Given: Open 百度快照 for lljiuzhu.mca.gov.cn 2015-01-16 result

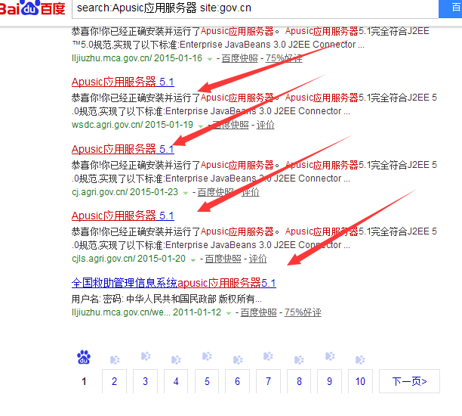Looking at the screenshot, I should pos(239,58).
